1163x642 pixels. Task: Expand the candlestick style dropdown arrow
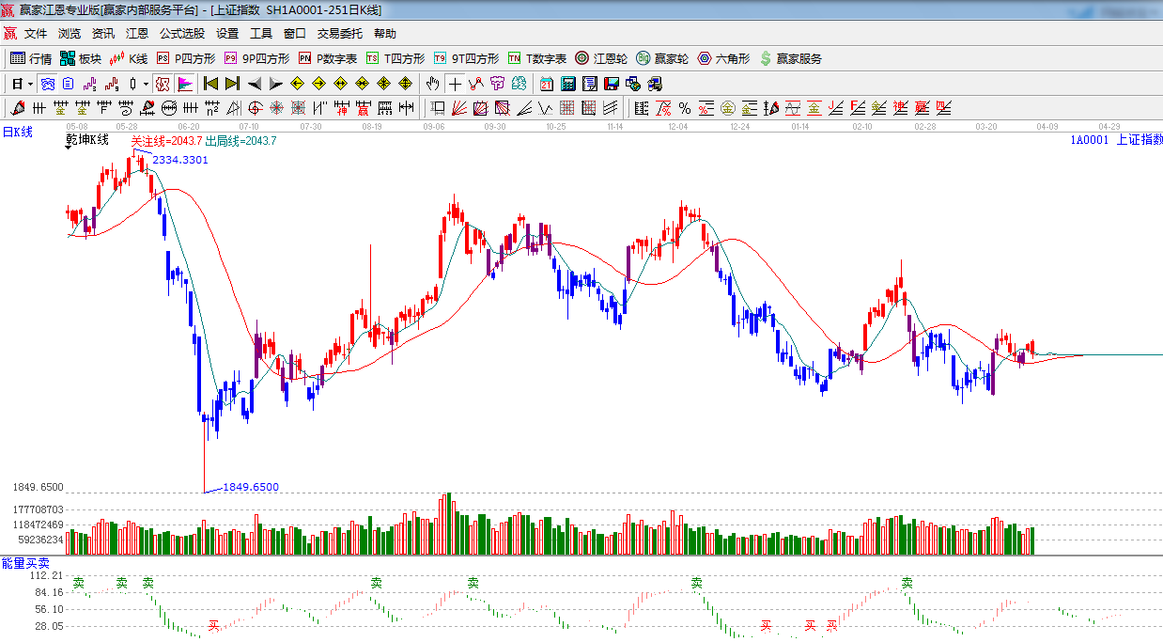click(146, 84)
